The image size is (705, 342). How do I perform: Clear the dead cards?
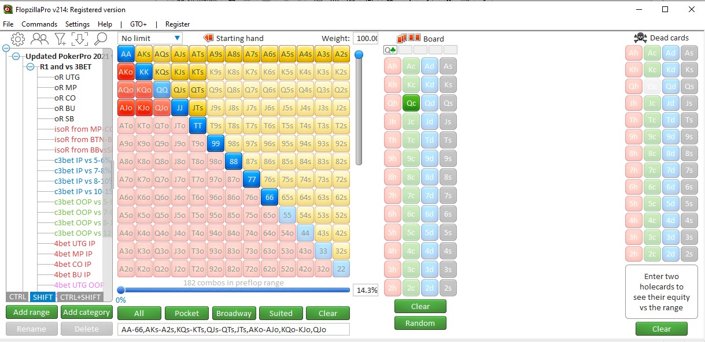tap(662, 329)
